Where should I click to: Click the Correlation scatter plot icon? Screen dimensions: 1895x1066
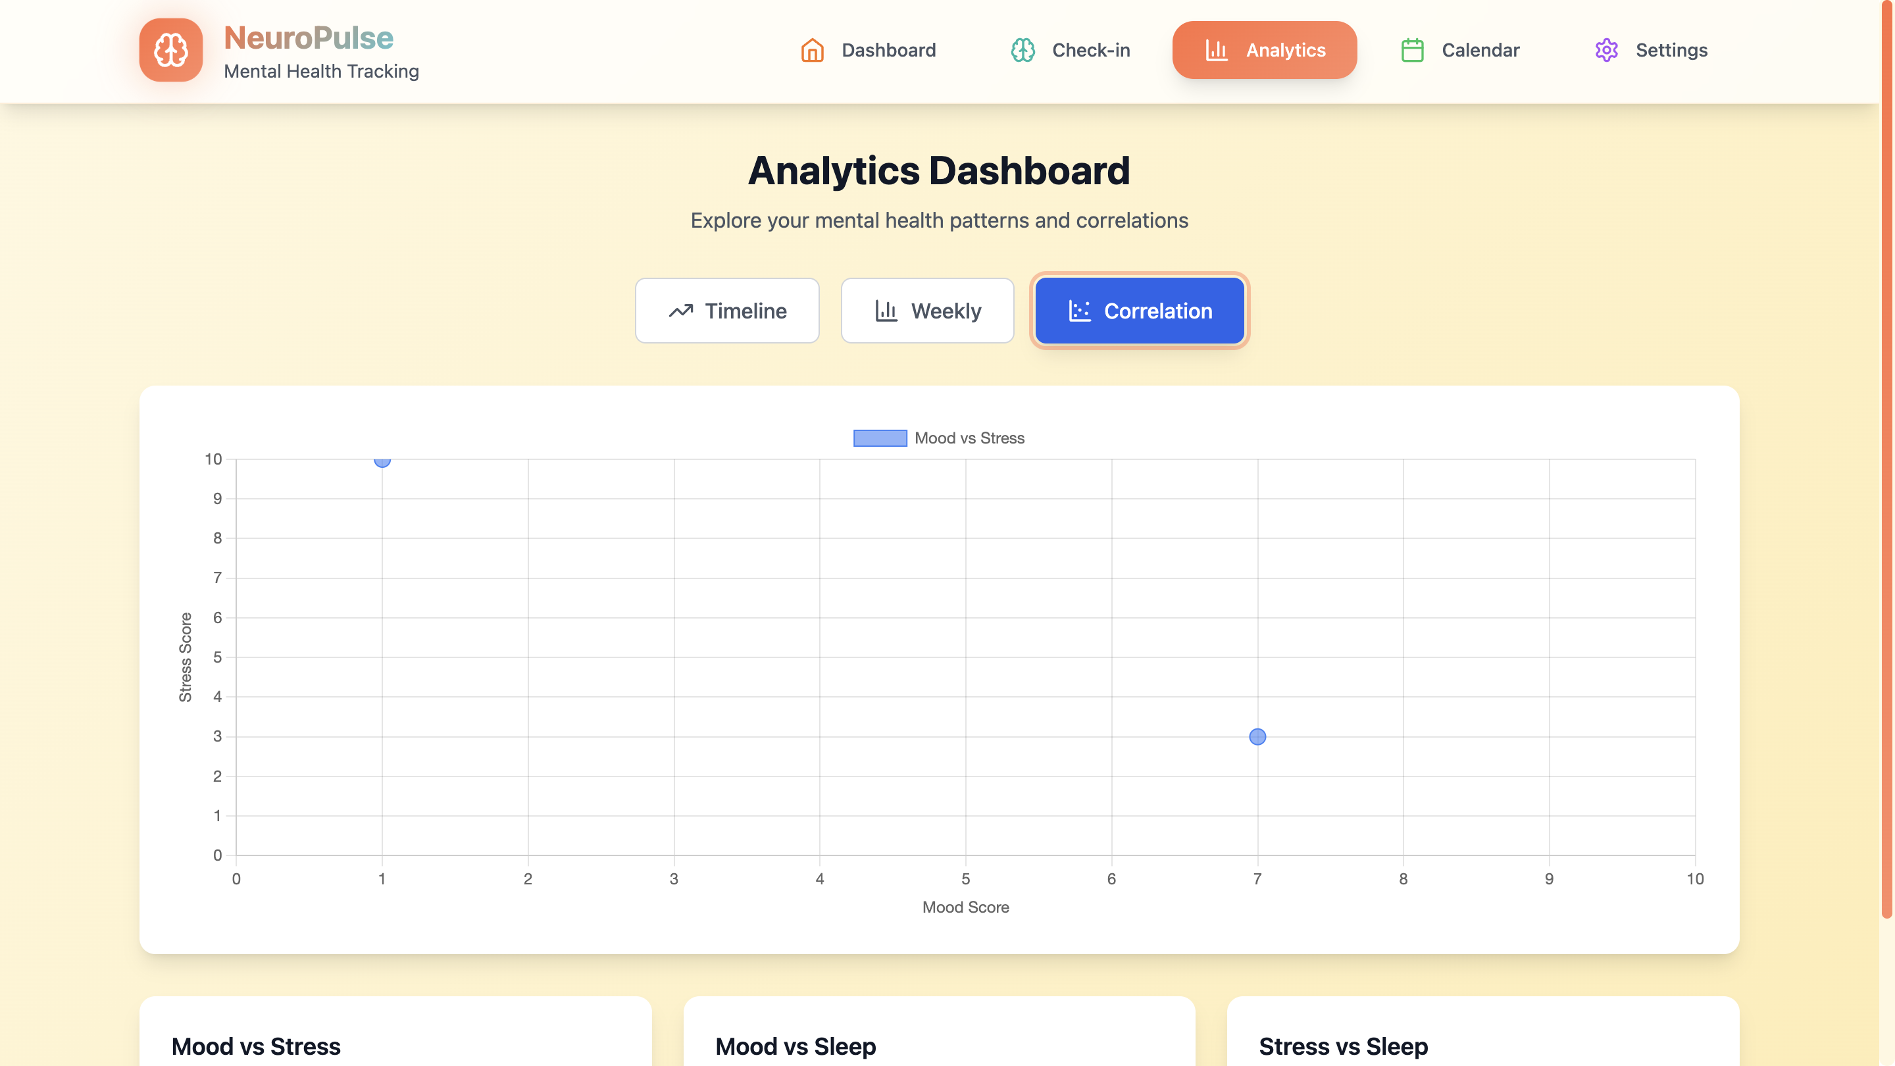coord(1079,311)
